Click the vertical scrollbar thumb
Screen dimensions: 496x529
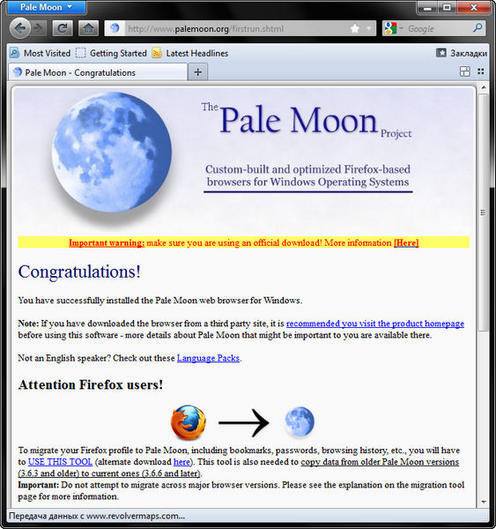484,212
